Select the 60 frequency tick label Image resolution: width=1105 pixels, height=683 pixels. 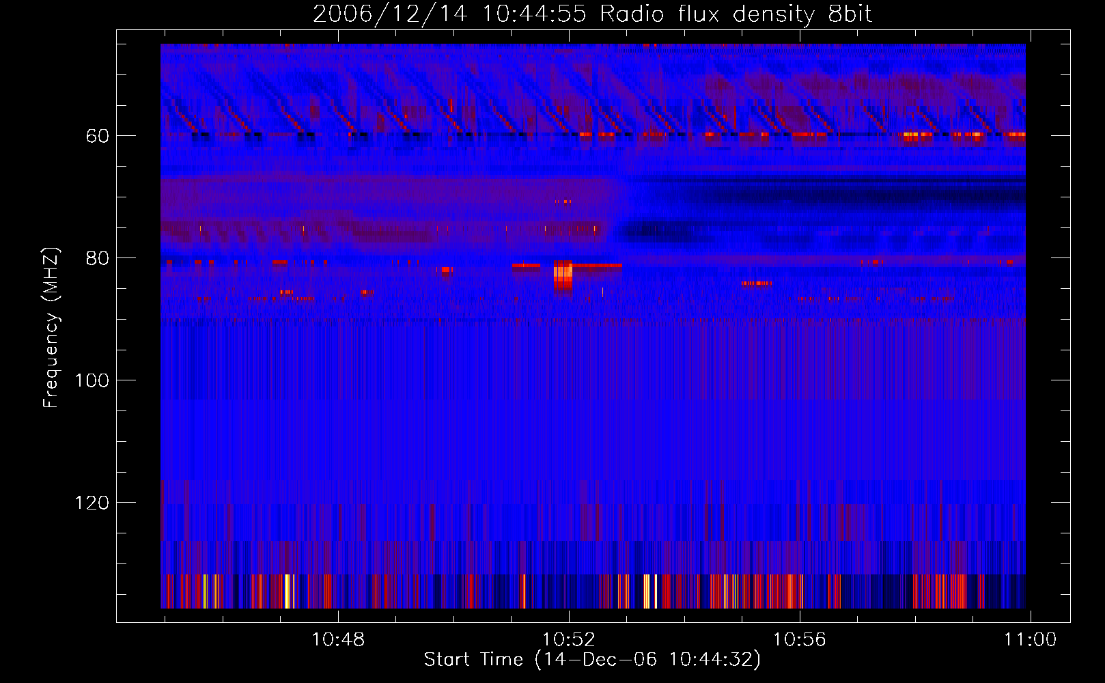click(97, 136)
